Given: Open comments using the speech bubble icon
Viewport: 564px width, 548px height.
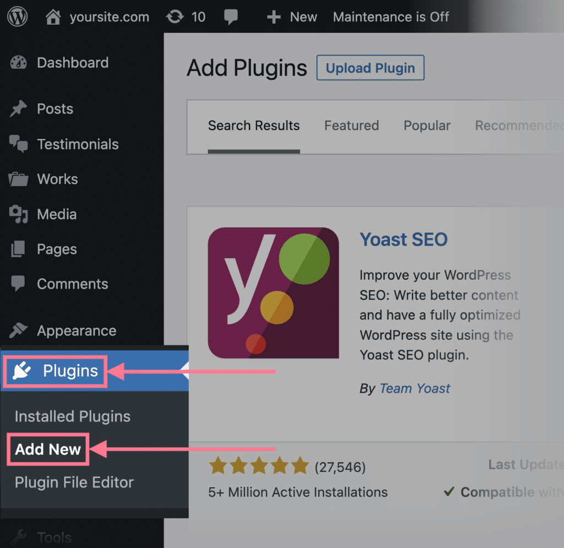Looking at the screenshot, I should click(231, 17).
